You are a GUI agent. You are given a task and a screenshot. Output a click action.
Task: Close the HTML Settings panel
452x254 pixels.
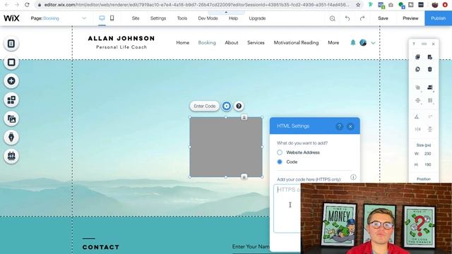coord(350,126)
